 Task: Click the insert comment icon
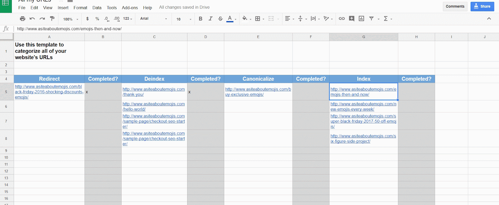point(351,19)
